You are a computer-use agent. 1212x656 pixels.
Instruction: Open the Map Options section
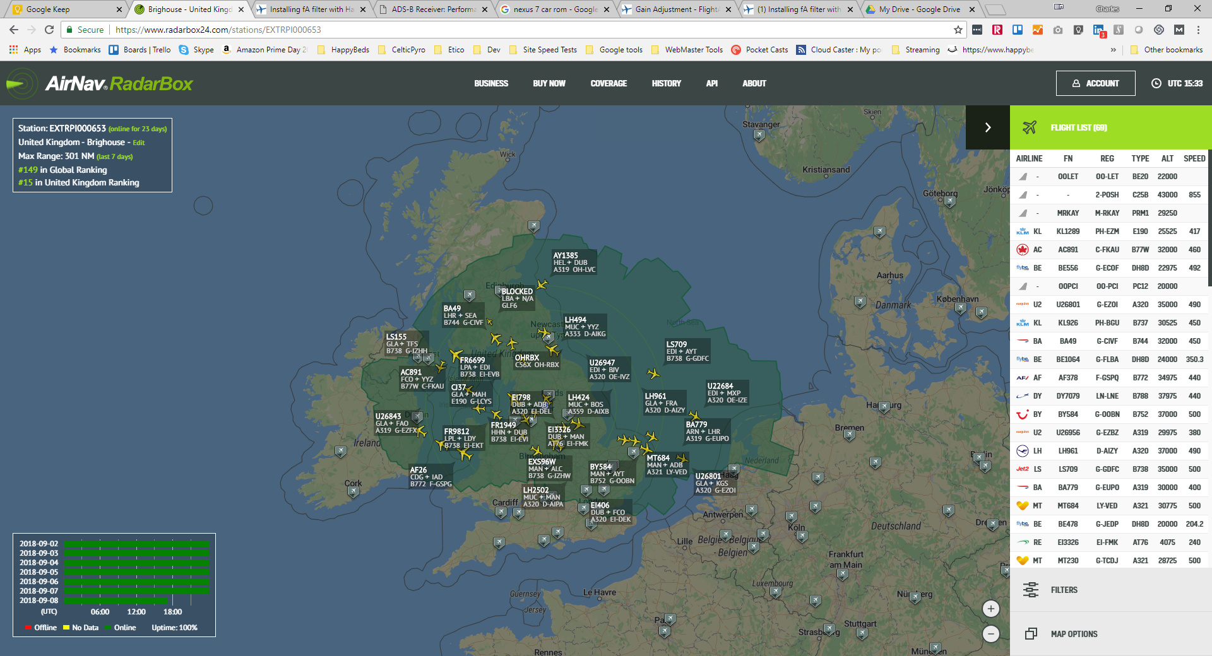pos(1111,634)
